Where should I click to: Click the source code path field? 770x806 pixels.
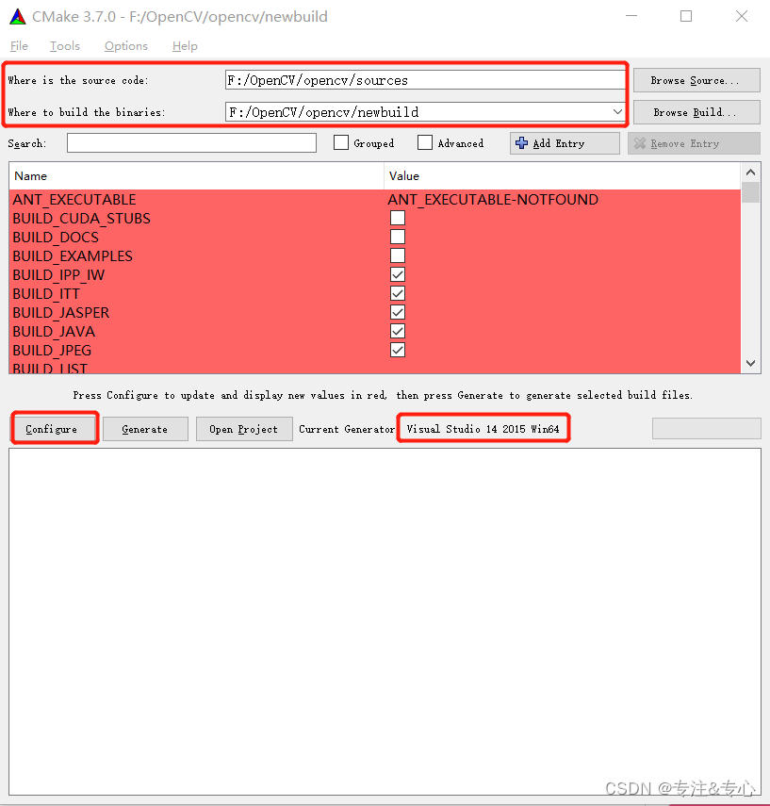[x=424, y=80]
